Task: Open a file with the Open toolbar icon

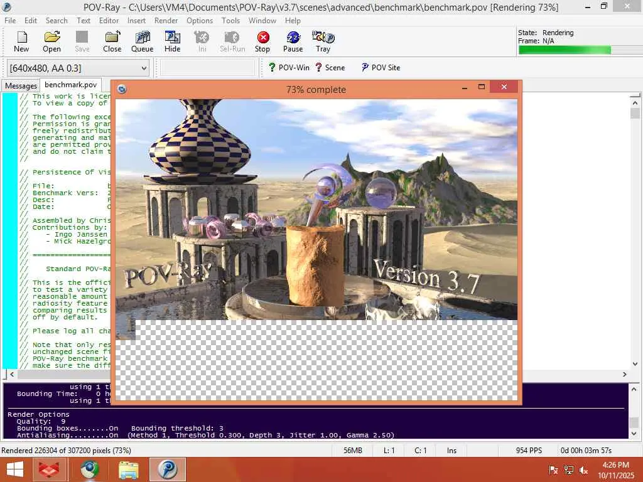Action: coord(51,42)
